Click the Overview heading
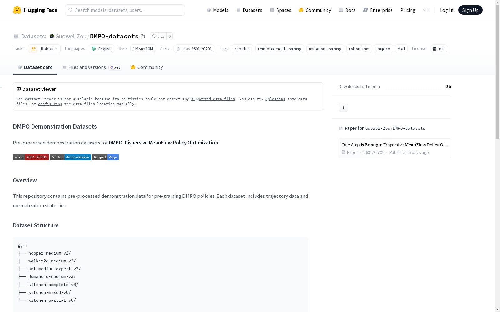This screenshot has height=312, width=500. [25, 180]
